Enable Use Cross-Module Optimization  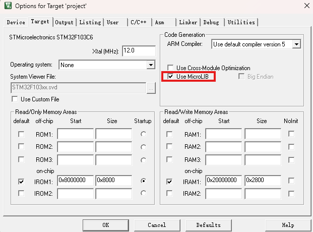(170, 68)
